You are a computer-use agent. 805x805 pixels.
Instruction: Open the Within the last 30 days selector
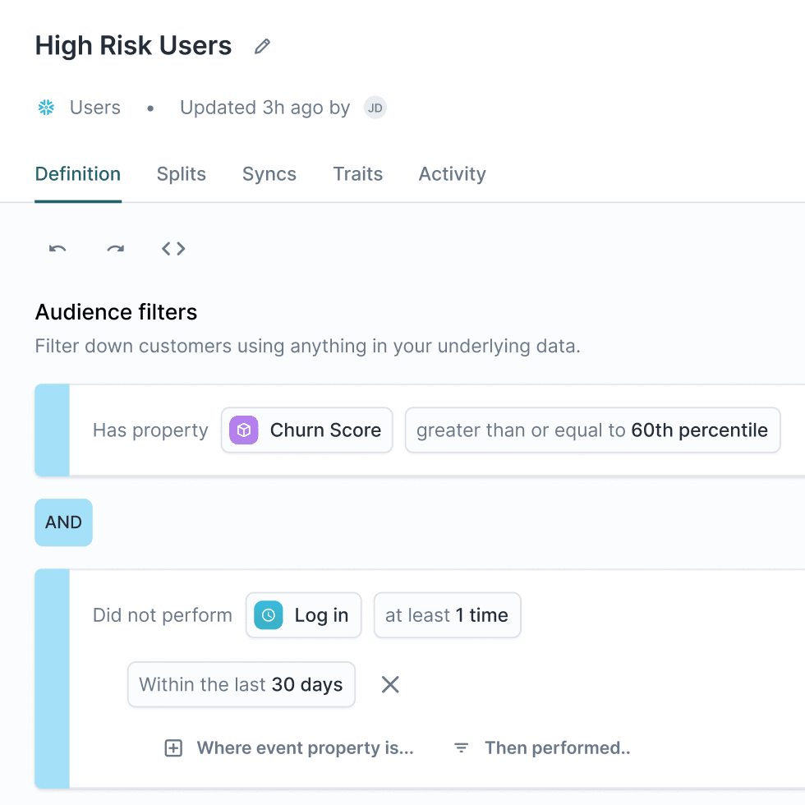(241, 684)
